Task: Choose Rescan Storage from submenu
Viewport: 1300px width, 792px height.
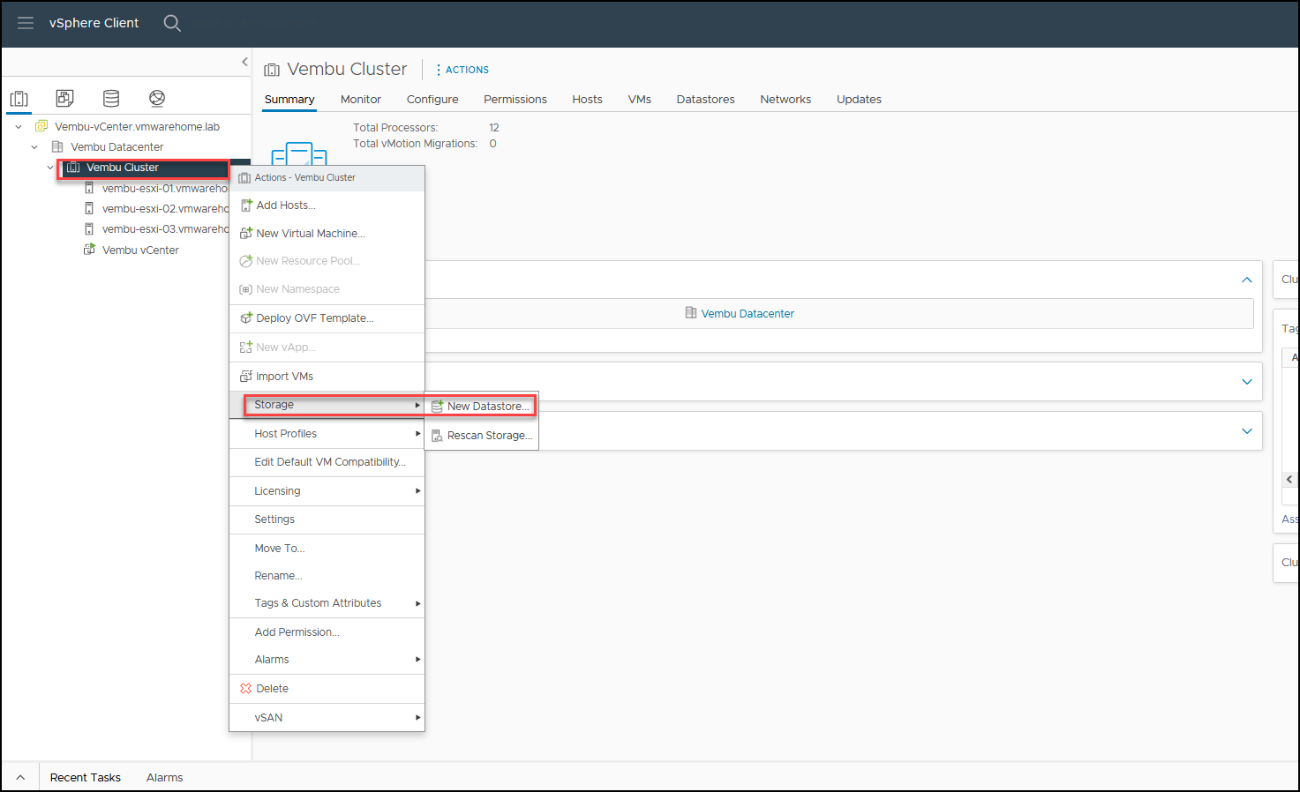Action: click(481, 435)
